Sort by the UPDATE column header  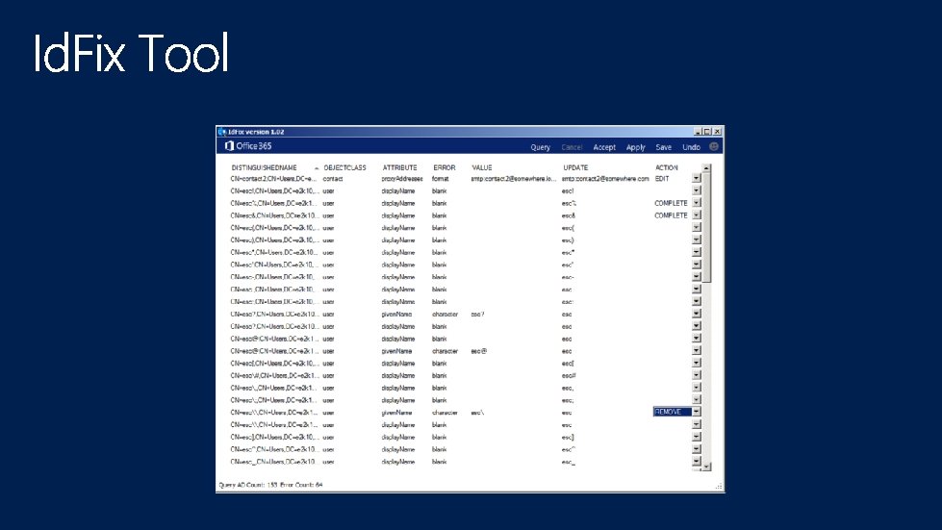(575, 168)
